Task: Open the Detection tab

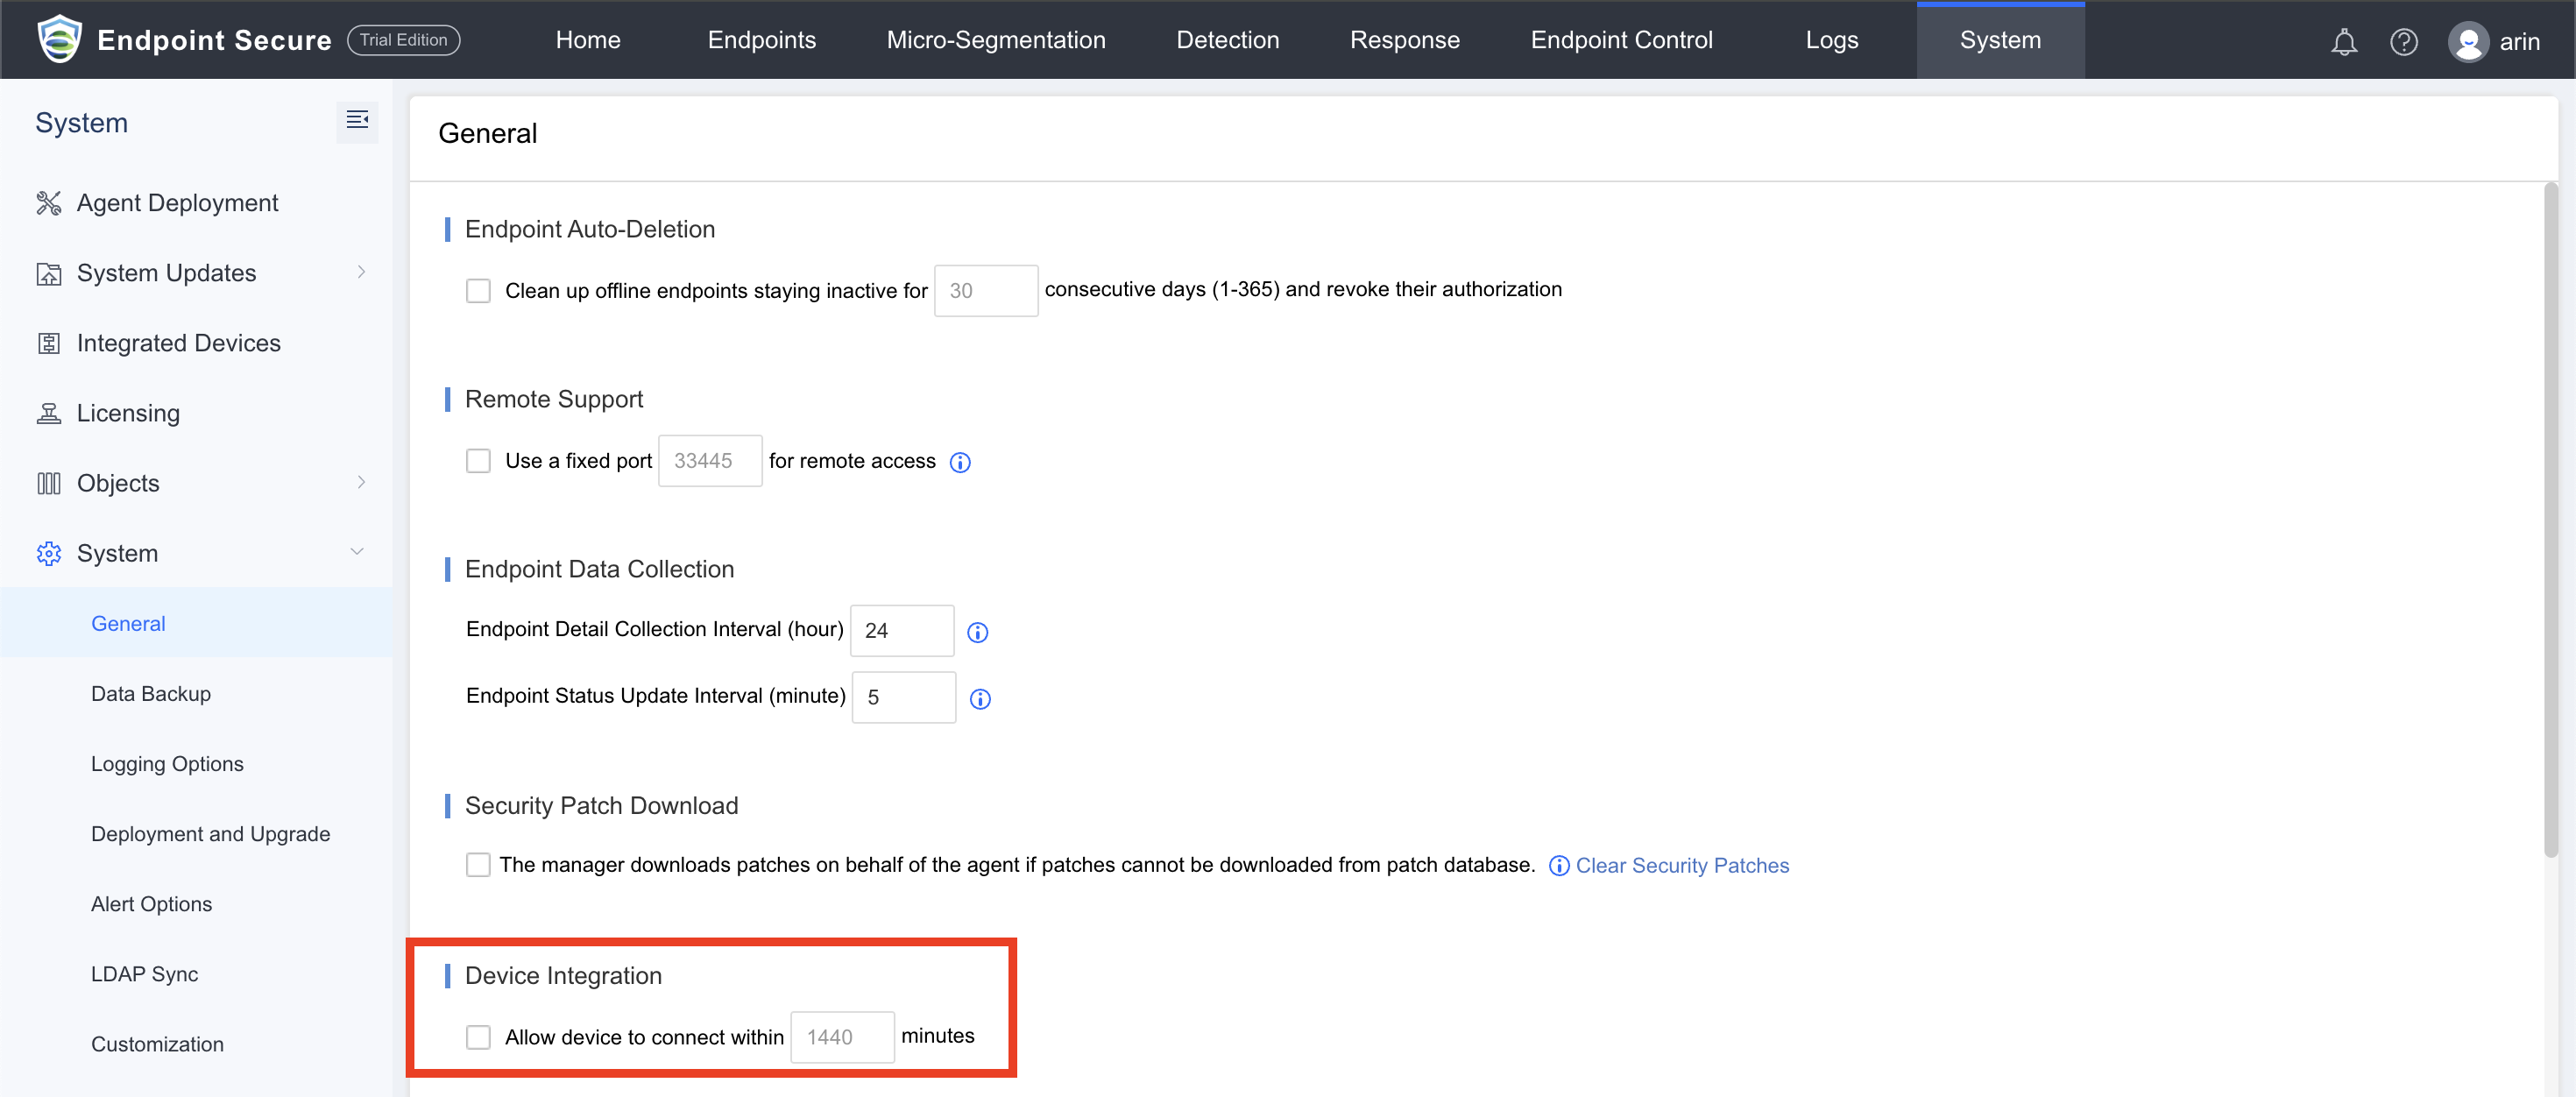Action: pyautogui.click(x=1228, y=40)
